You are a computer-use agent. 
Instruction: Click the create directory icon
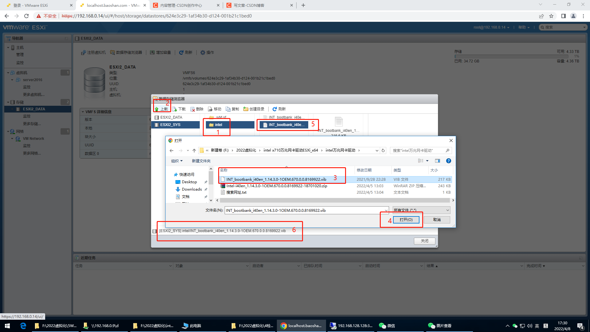point(246,109)
